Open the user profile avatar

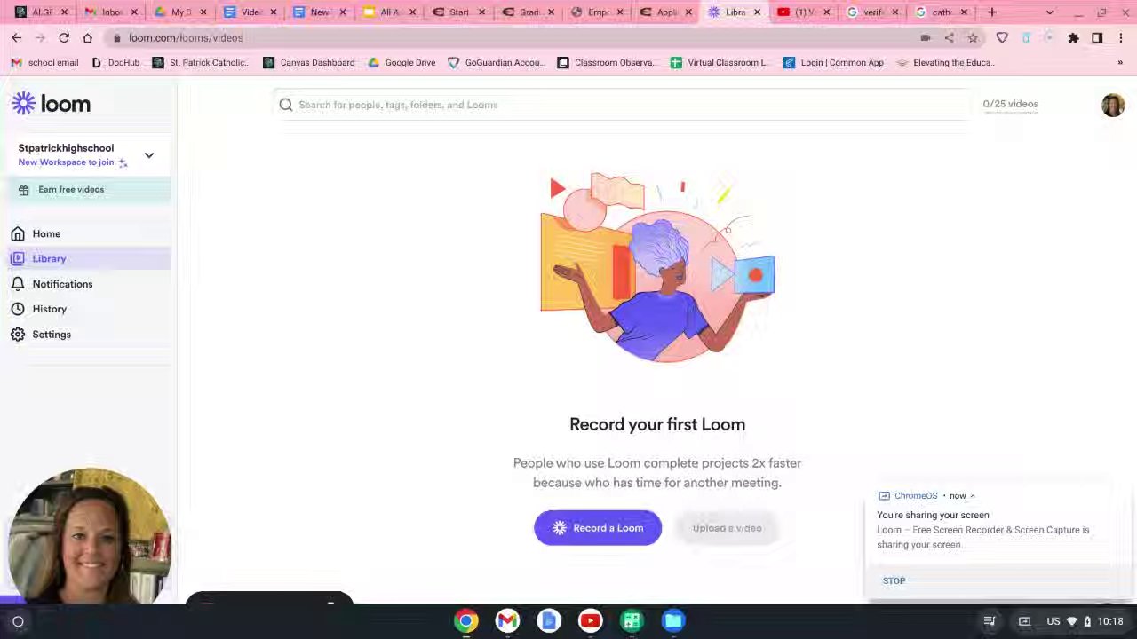(1113, 105)
